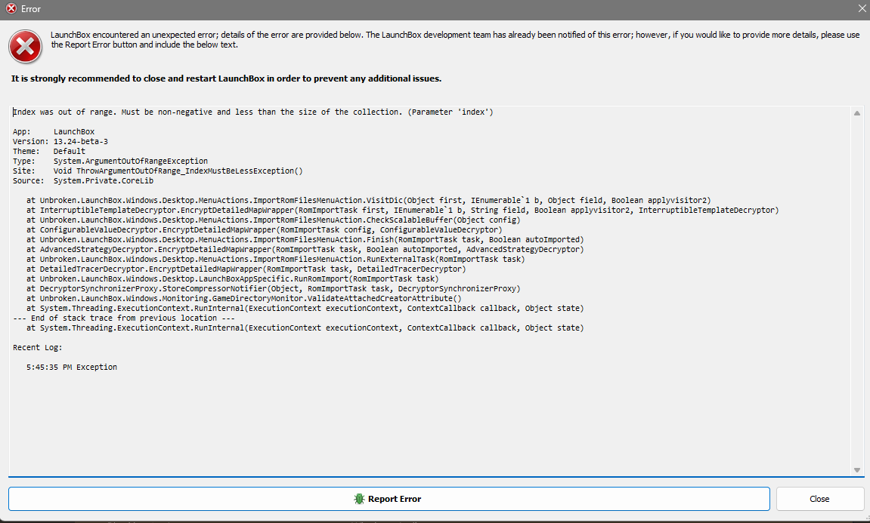Viewport: 870px width, 523px height.
Task: Click the stack trace line containing 'VisitDic'
Action: (368, 200)
